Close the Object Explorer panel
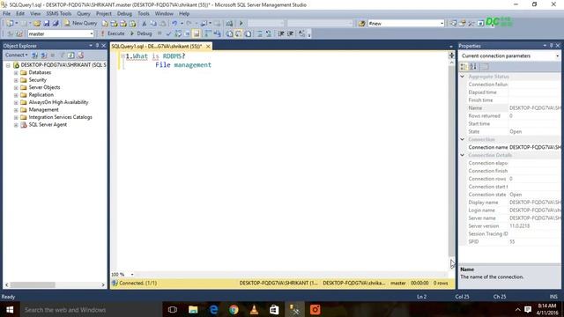 tap(104, 46)
